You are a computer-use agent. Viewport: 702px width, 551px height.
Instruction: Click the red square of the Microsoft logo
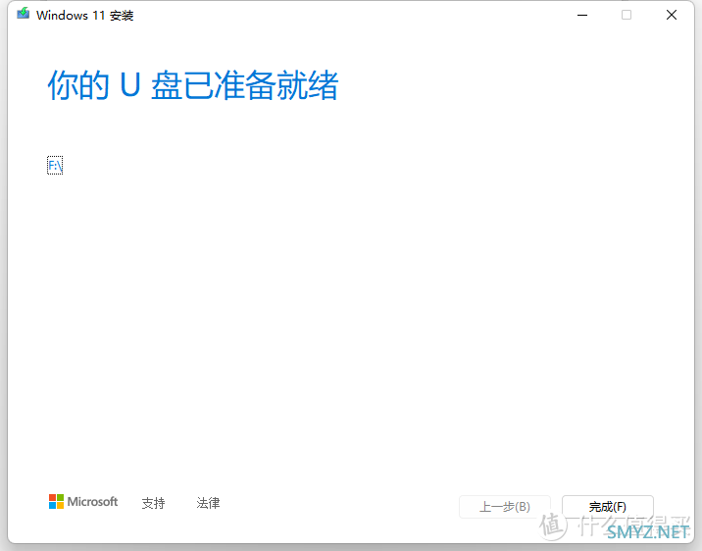[53, 498]
